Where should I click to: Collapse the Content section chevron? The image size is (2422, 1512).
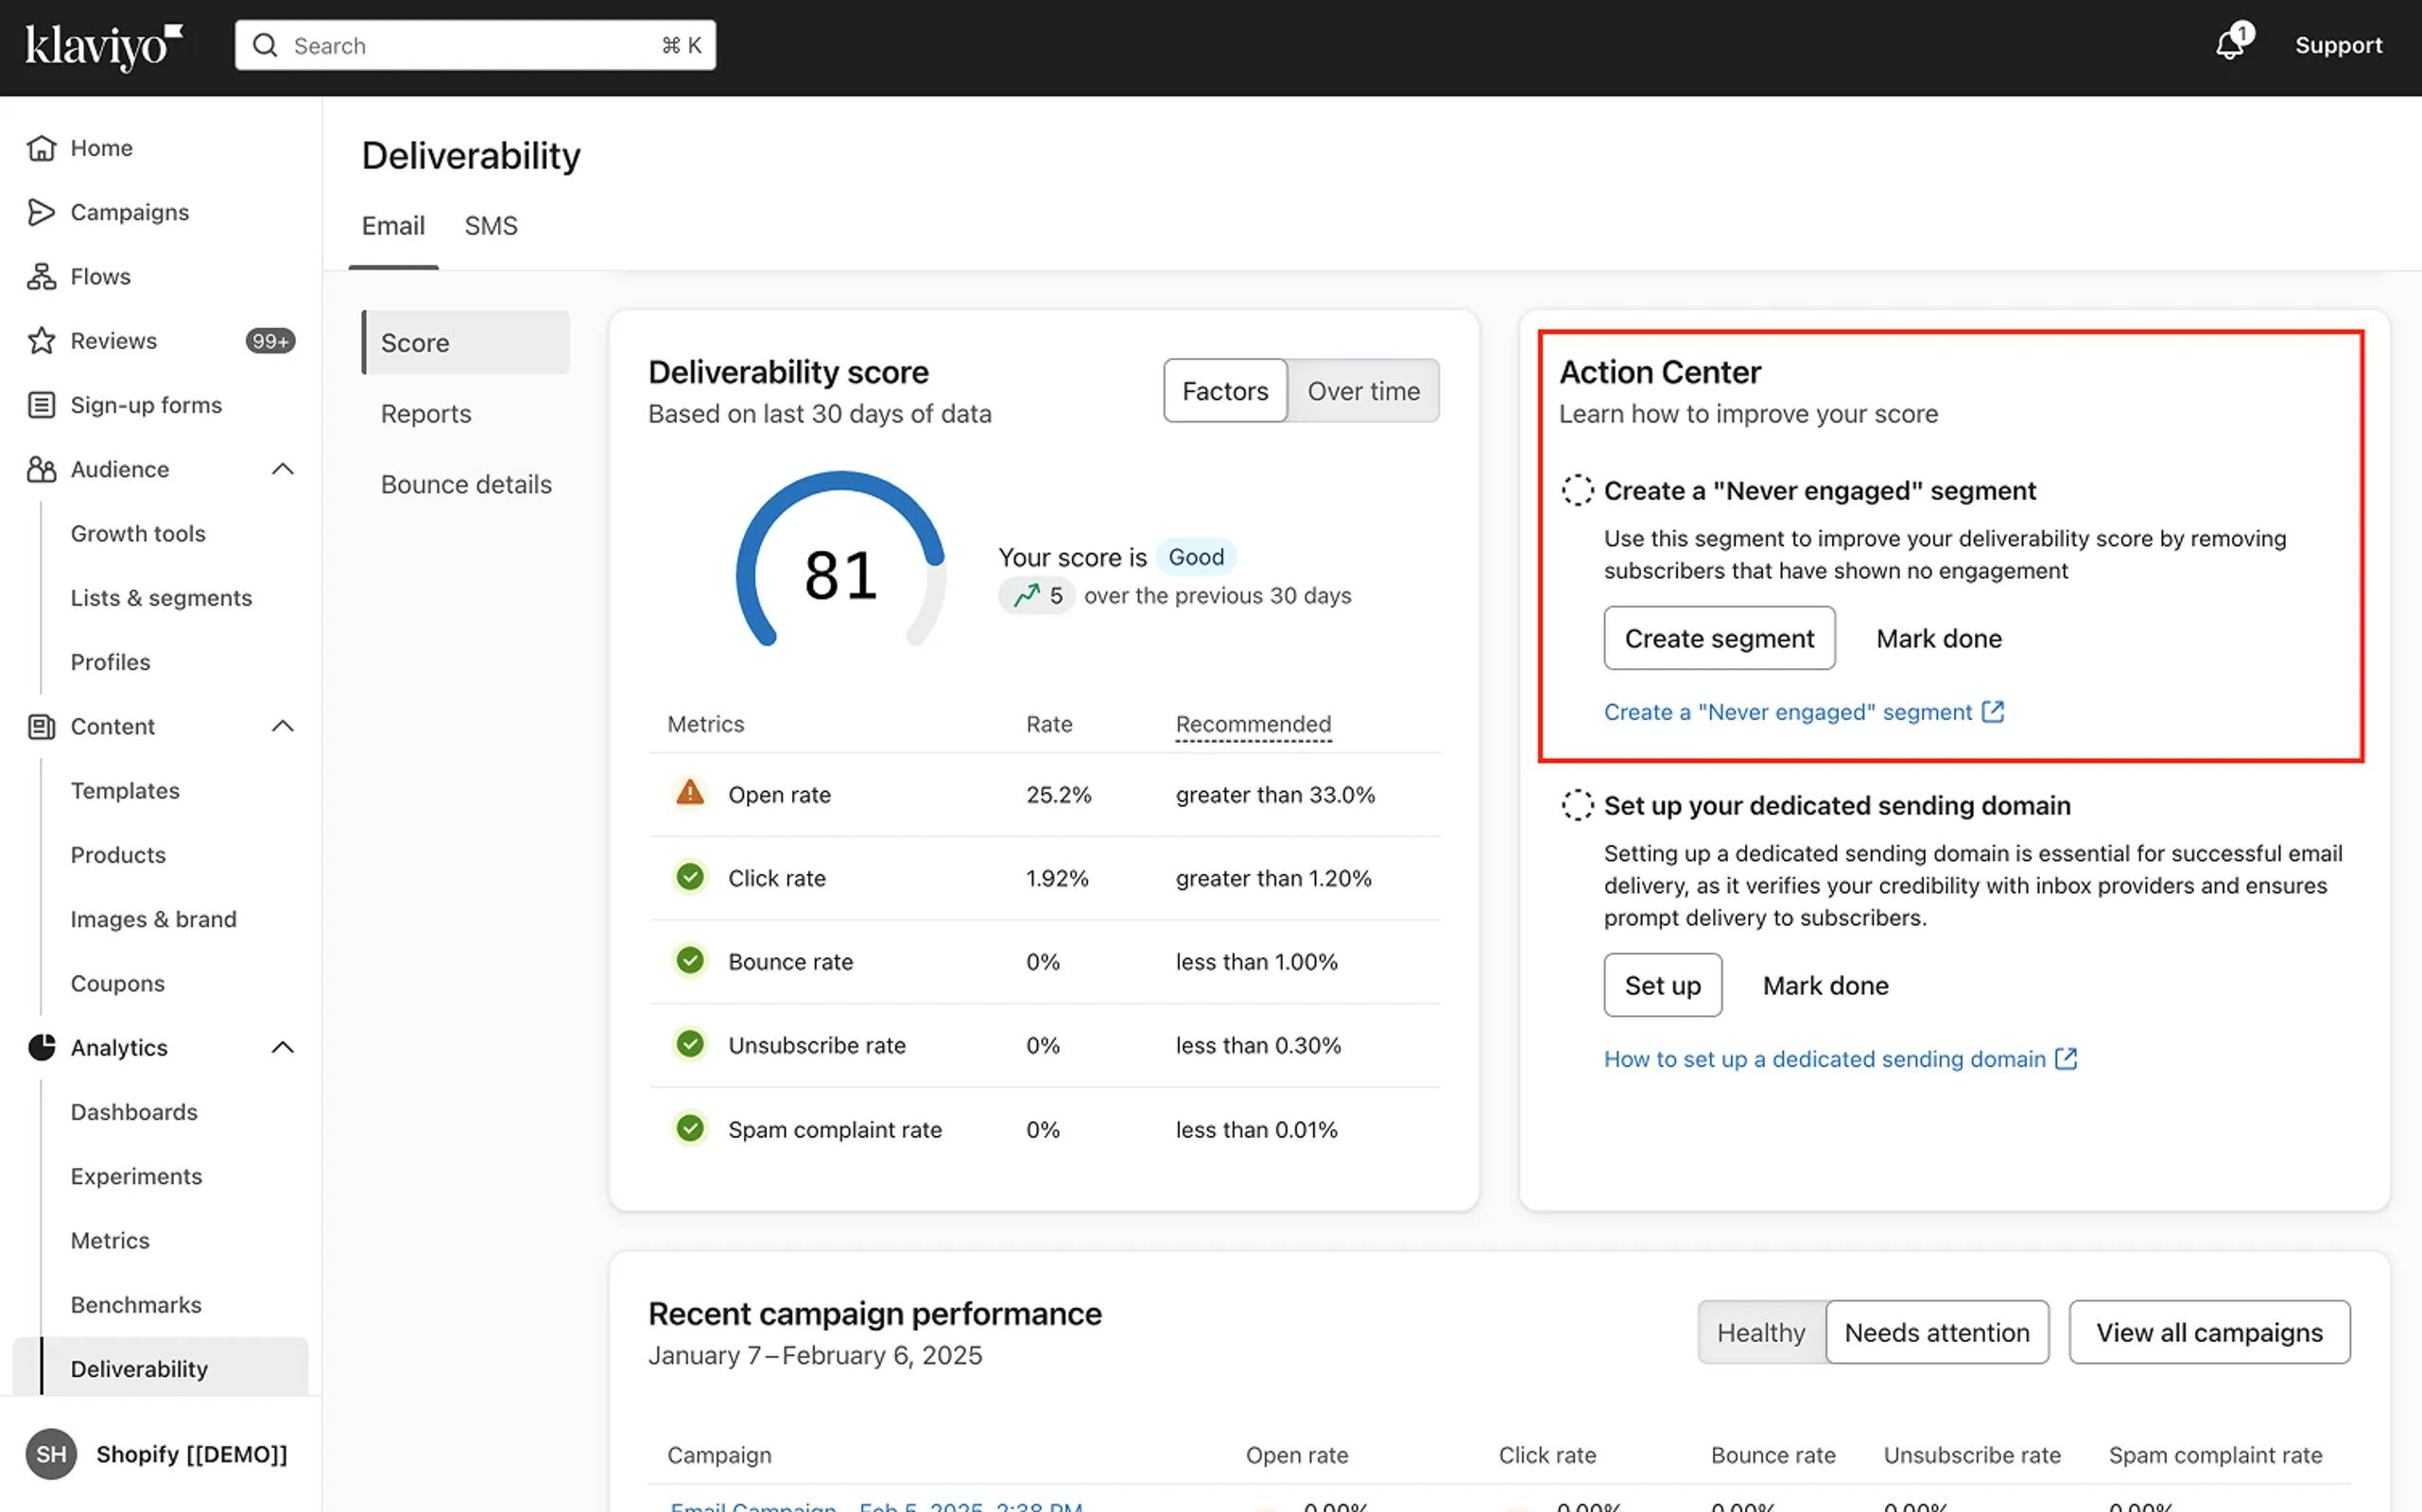click(283, 726)
